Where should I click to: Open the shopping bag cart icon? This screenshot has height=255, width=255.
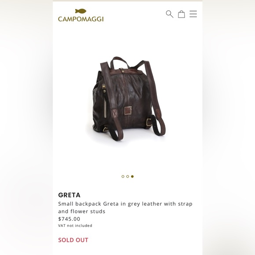(181, 14)
